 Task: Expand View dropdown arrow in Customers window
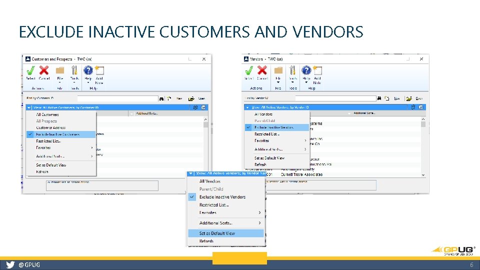[29, 108]
